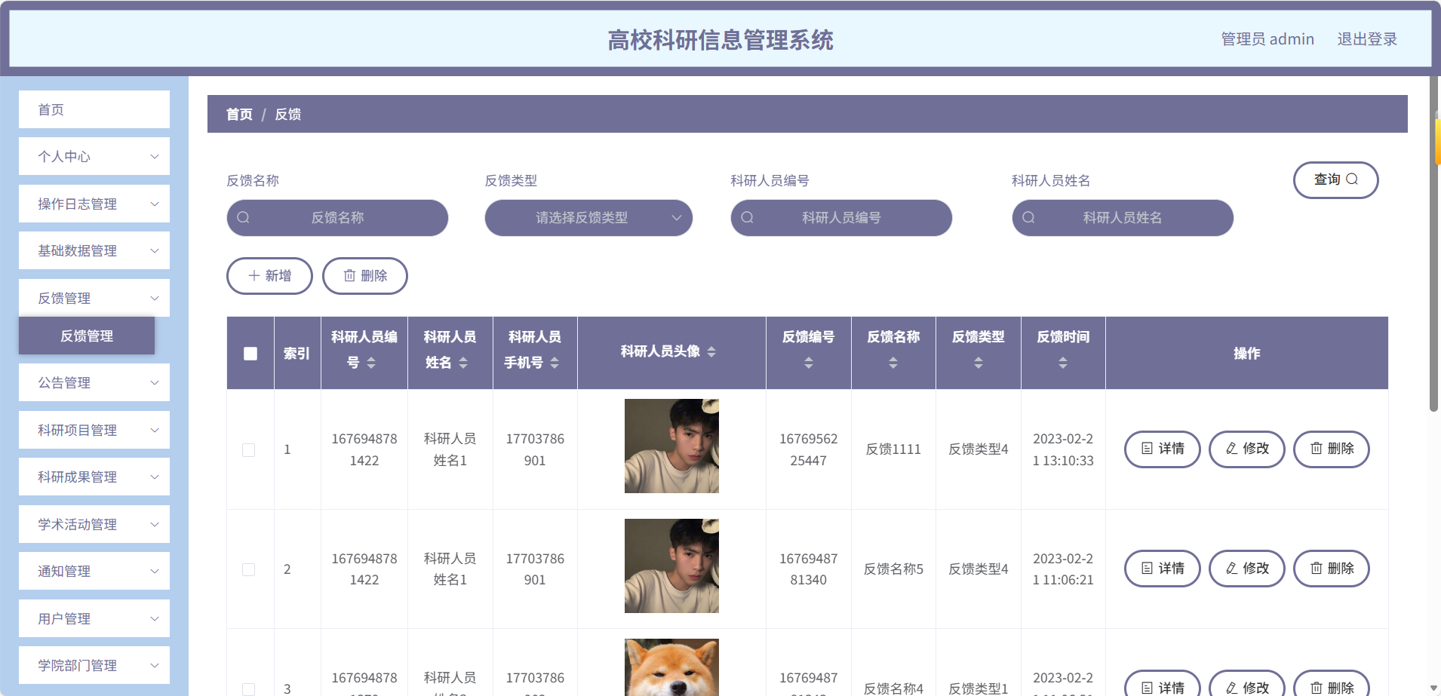
Task: Expand 基础数据管理 sidebar menu chevron
Action: pos(155,251)
